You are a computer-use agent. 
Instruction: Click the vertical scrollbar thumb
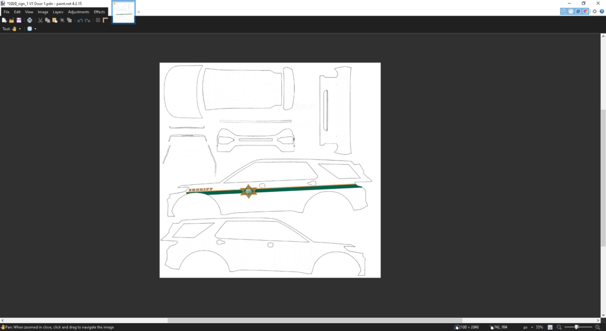click(603, 178)
